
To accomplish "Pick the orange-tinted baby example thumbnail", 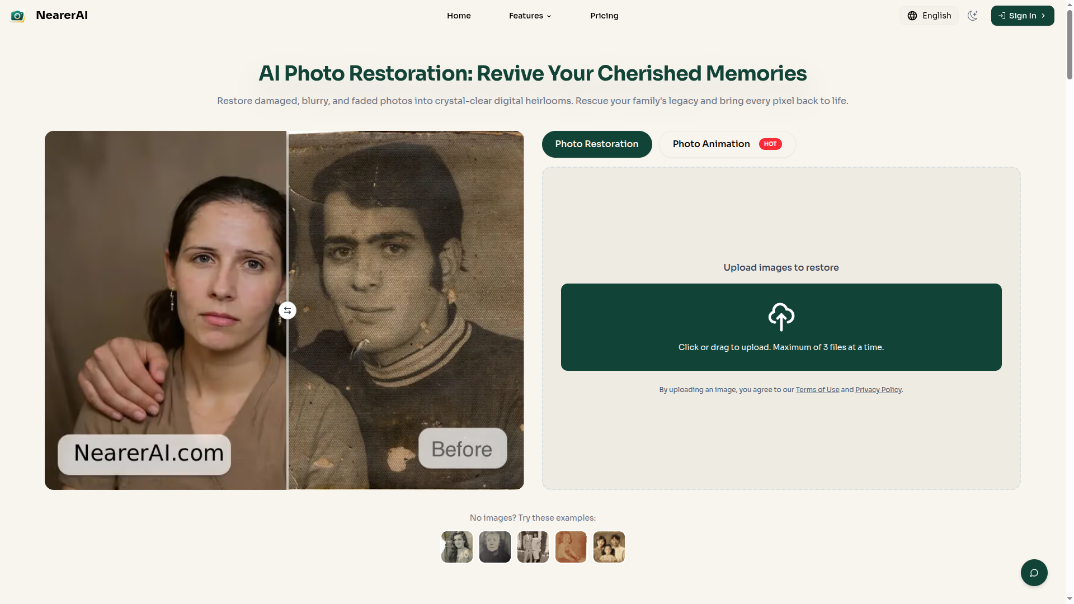I will 571,547.
